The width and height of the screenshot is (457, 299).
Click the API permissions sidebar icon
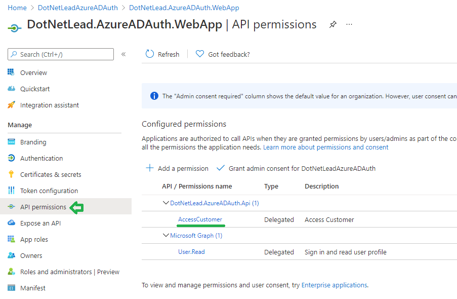11,207
